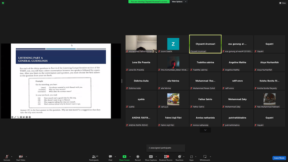Expand the caret next to Reactions
Viewport: 288px width, 162px height.
click(x=184, y=157)
